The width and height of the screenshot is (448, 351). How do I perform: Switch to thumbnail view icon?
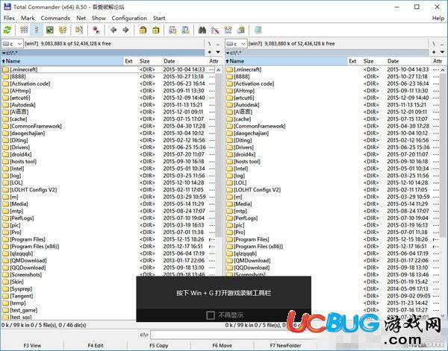coord(50,30)
